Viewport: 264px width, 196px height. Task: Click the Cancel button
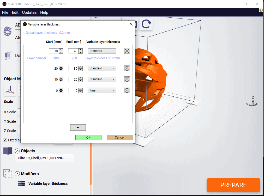click(x=119, y=138)
